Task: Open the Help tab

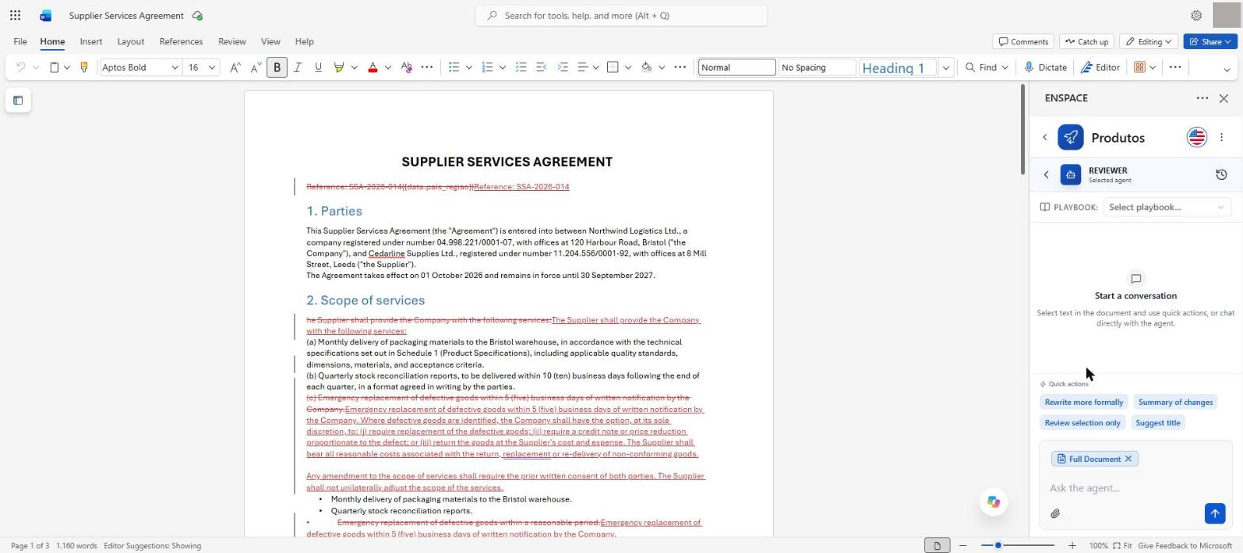Action: (304, 41)
